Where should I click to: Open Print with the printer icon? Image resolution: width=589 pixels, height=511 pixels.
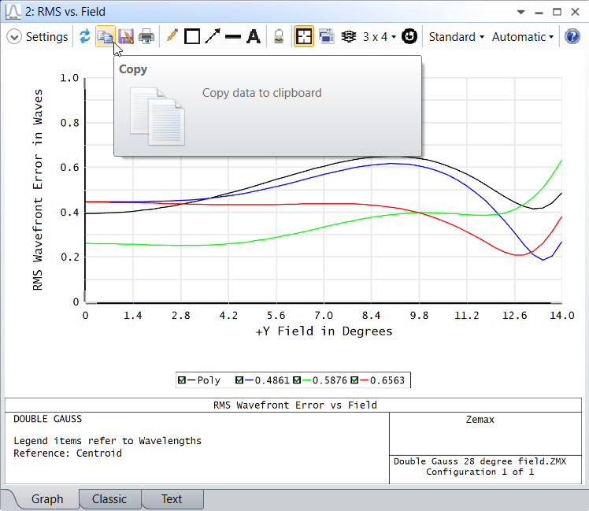click(146, 37)
